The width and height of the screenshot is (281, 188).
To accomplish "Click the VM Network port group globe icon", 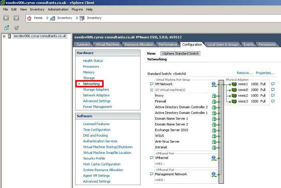I will (214, 84).
